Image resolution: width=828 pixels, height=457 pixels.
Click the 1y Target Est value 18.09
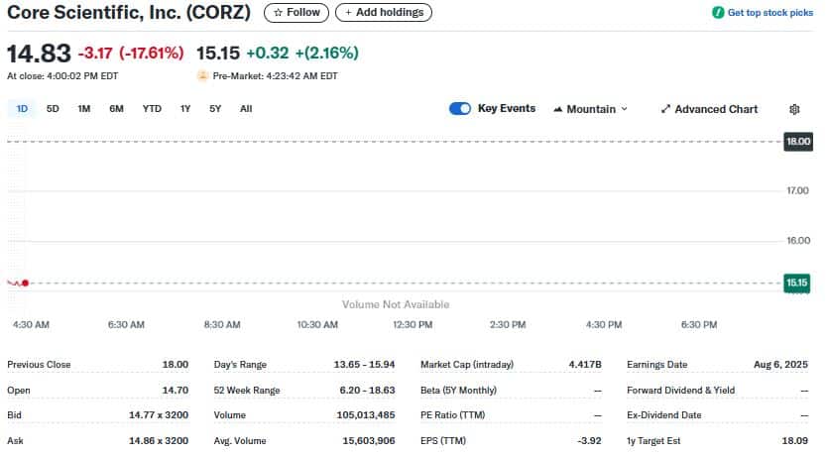coord(794,441)
